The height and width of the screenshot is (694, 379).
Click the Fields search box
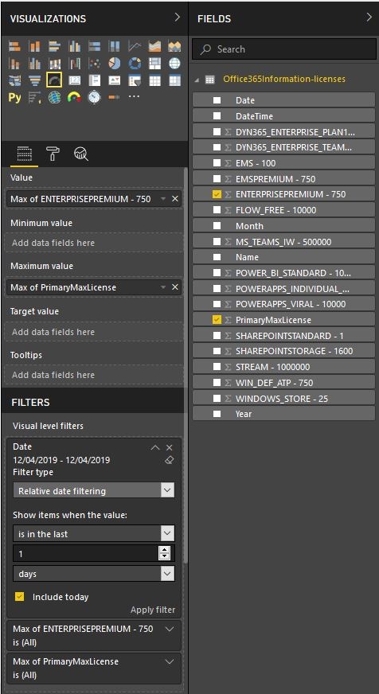[x=284, y=49]
